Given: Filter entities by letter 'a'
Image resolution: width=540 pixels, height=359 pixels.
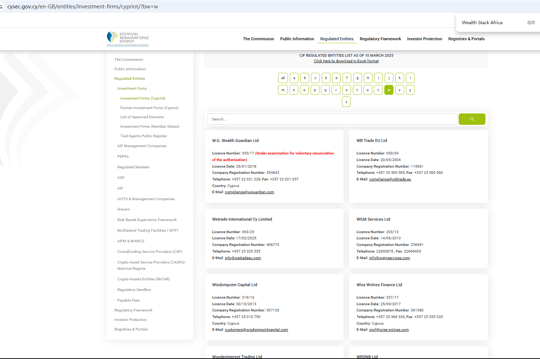Looking at the screenshot, I should pyautogui.click(x=294, y=78).
